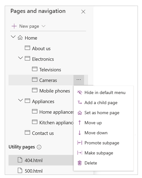Click the Mobile phones page icon
142x178 pixels.
coord(35,90)
